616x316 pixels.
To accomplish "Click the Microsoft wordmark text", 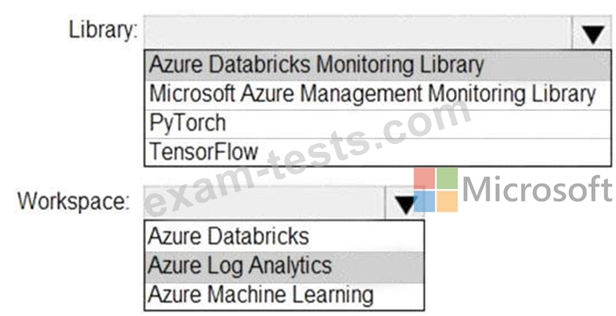I will click(537, 190).
